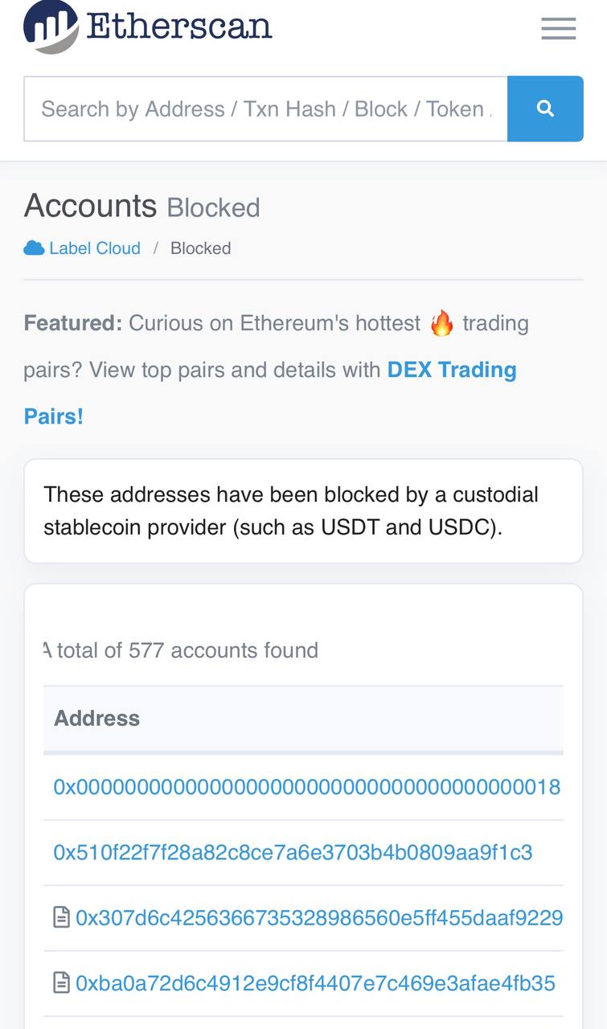Click the Etherscan logo icon

(51, 26)
